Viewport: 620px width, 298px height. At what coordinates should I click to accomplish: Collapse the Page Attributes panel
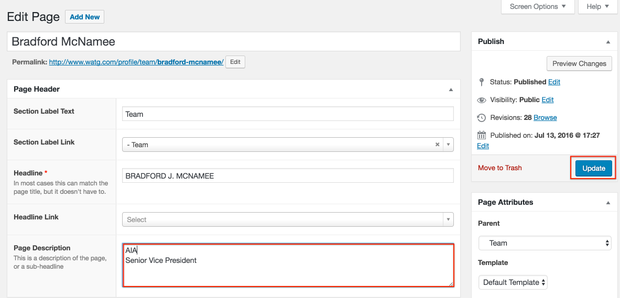[608, 203]
